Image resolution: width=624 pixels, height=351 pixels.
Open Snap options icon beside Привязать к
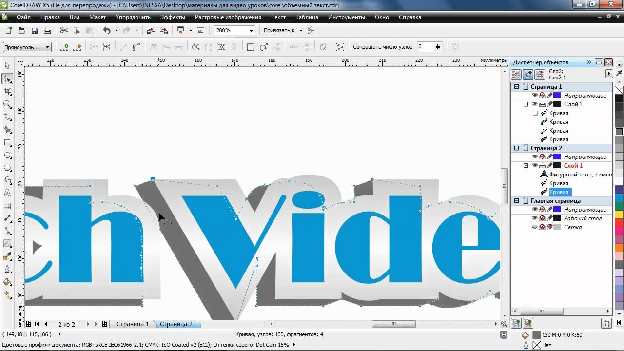[311, 30]
